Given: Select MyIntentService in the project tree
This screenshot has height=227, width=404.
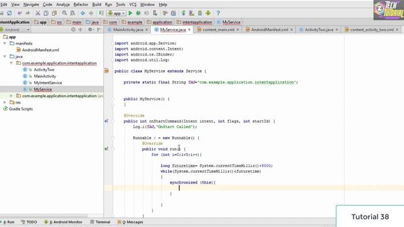Looking at the screenshot, I should (48, 83).
